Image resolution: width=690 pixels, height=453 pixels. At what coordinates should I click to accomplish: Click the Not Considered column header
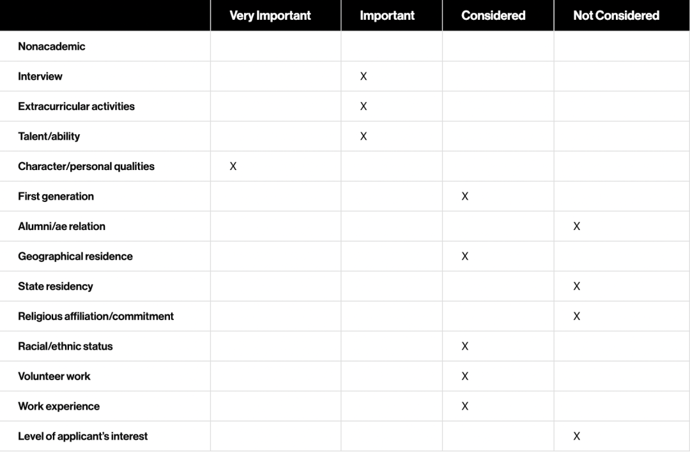(616, 15)
